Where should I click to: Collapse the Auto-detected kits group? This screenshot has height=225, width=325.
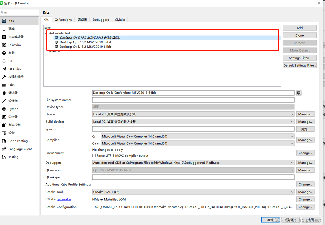45,33
